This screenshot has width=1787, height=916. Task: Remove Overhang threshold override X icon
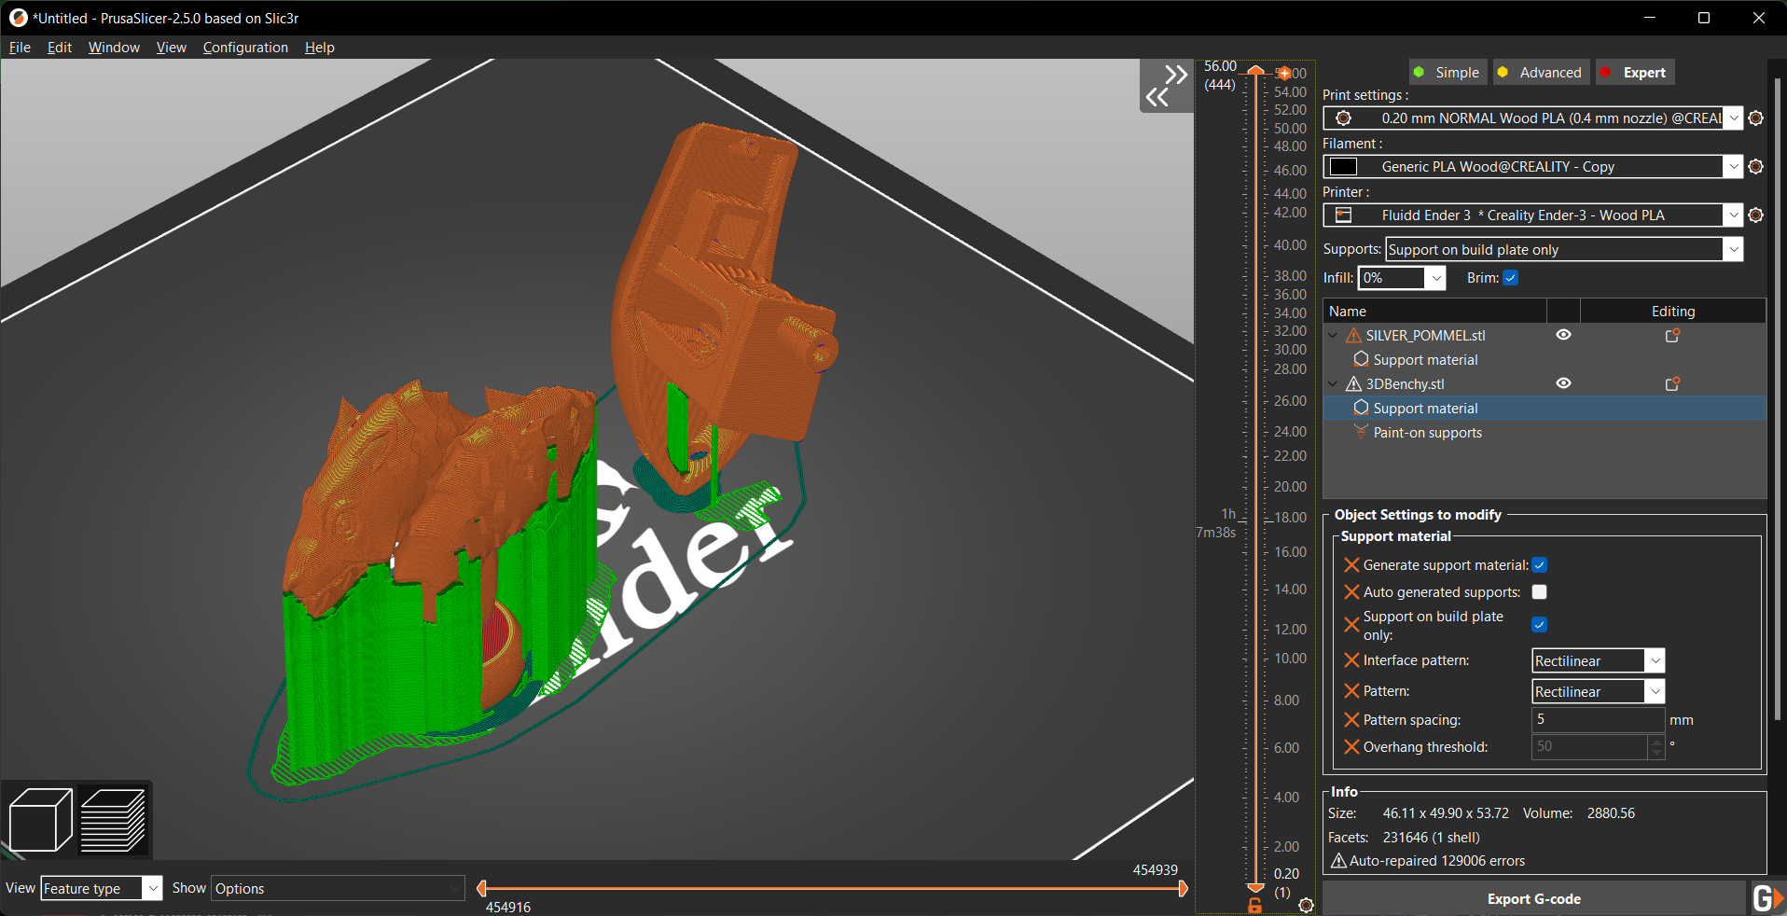(x=1351, y=747)
